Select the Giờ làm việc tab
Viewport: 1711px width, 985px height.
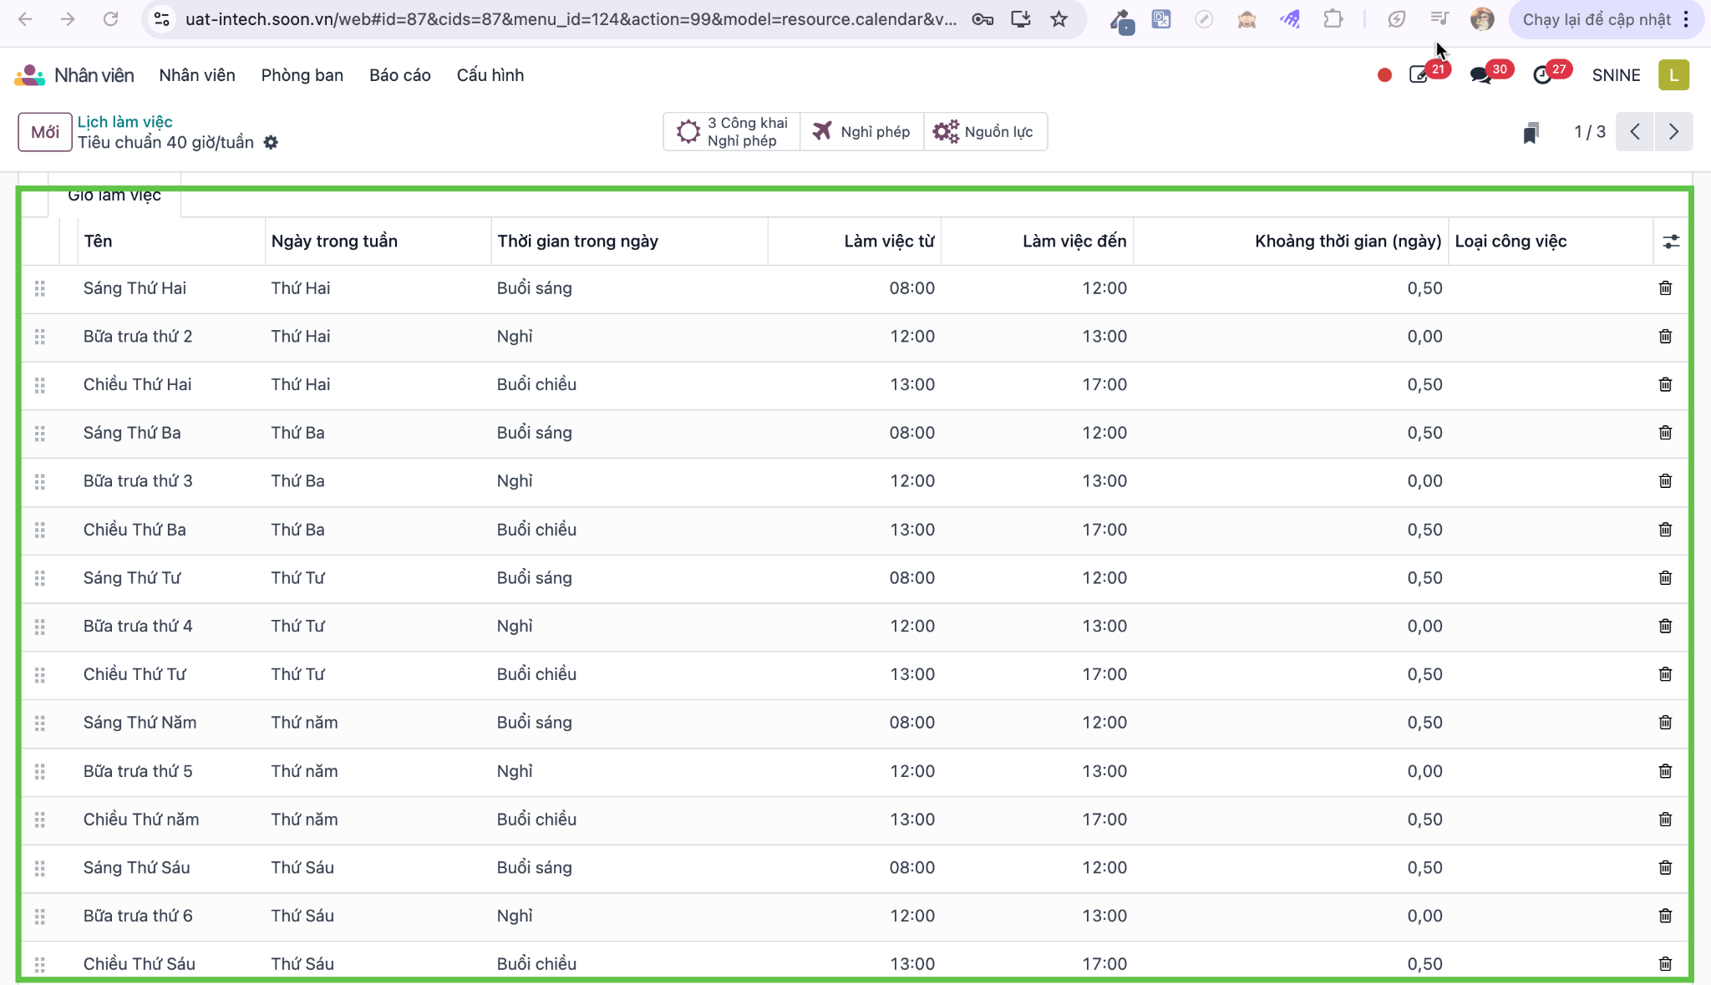coord(114,195)
